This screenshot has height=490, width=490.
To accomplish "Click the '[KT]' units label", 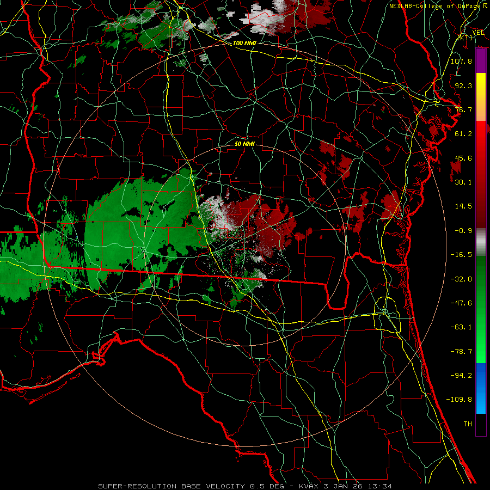I will pyautogui.click(x=465, y=38).
